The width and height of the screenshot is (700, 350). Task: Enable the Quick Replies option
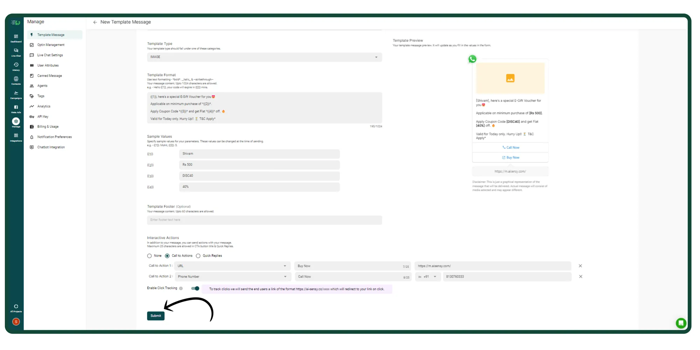(199, 255)
